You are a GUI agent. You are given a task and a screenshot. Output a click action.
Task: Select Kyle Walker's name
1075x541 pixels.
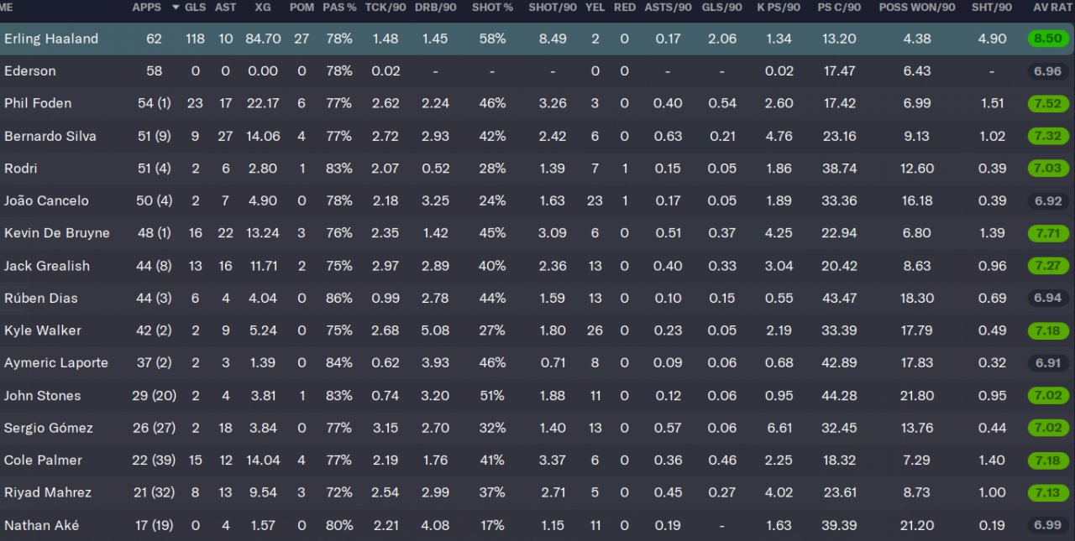tap(43, 330)
